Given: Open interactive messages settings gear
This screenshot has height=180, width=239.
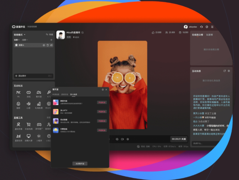Looking at the screenshot, I should (x=229, y=71).
